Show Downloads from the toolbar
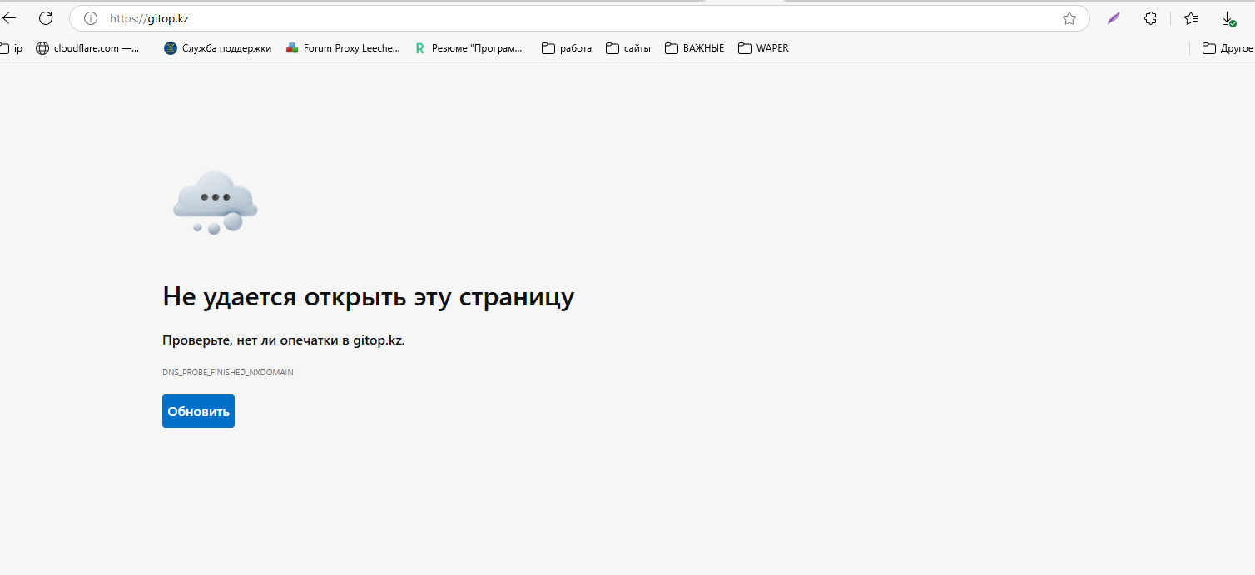Image resolution: width=1255 pixels, height=575 pixels. coord(1228,18)
